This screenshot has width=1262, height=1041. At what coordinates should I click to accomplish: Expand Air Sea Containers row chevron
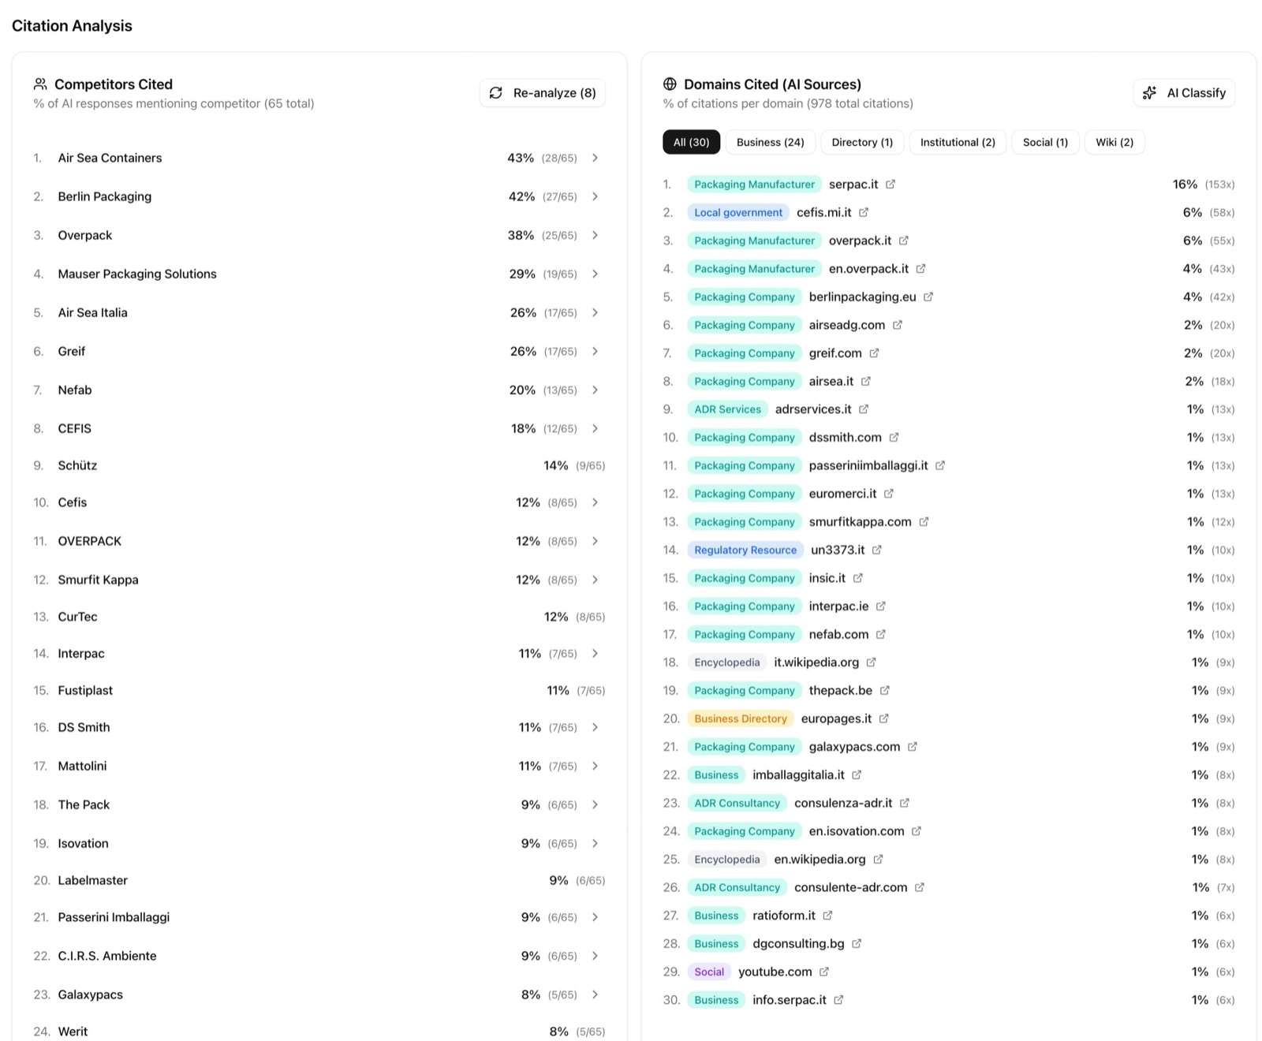pos(596,158)
